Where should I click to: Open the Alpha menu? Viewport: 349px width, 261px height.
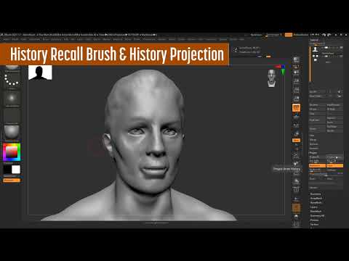tap(6, 39)
